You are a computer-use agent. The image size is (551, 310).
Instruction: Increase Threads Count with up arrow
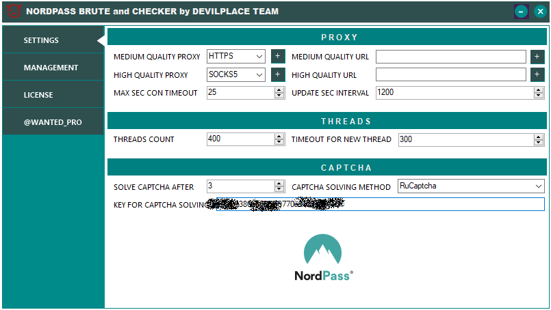279,137
